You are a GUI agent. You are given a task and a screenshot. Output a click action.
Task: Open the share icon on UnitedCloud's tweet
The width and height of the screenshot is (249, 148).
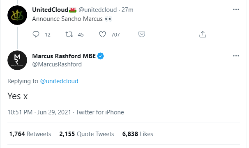(203, 34)
